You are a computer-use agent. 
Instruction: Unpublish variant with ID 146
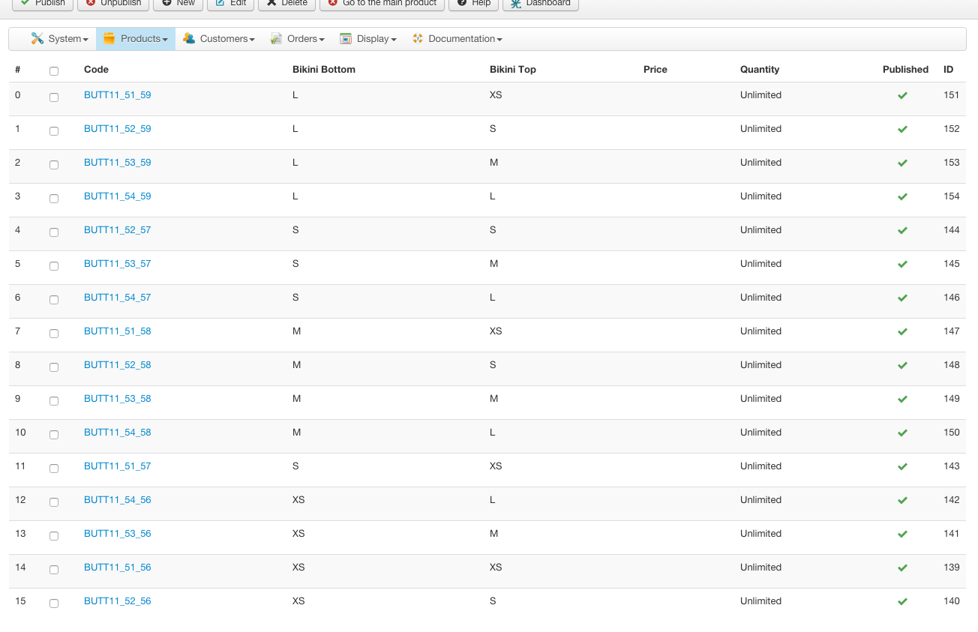point(902,298)
